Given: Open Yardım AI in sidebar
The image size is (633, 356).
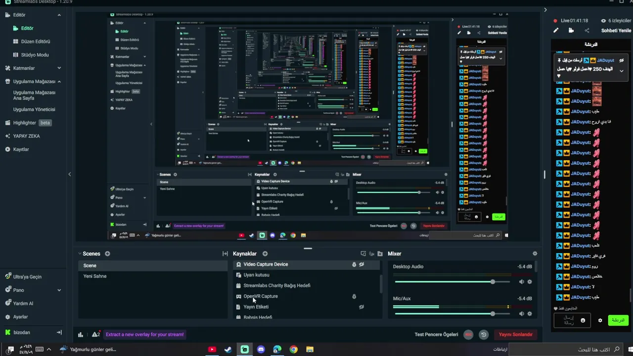Looking at the screenshot, I should (23, 304).
